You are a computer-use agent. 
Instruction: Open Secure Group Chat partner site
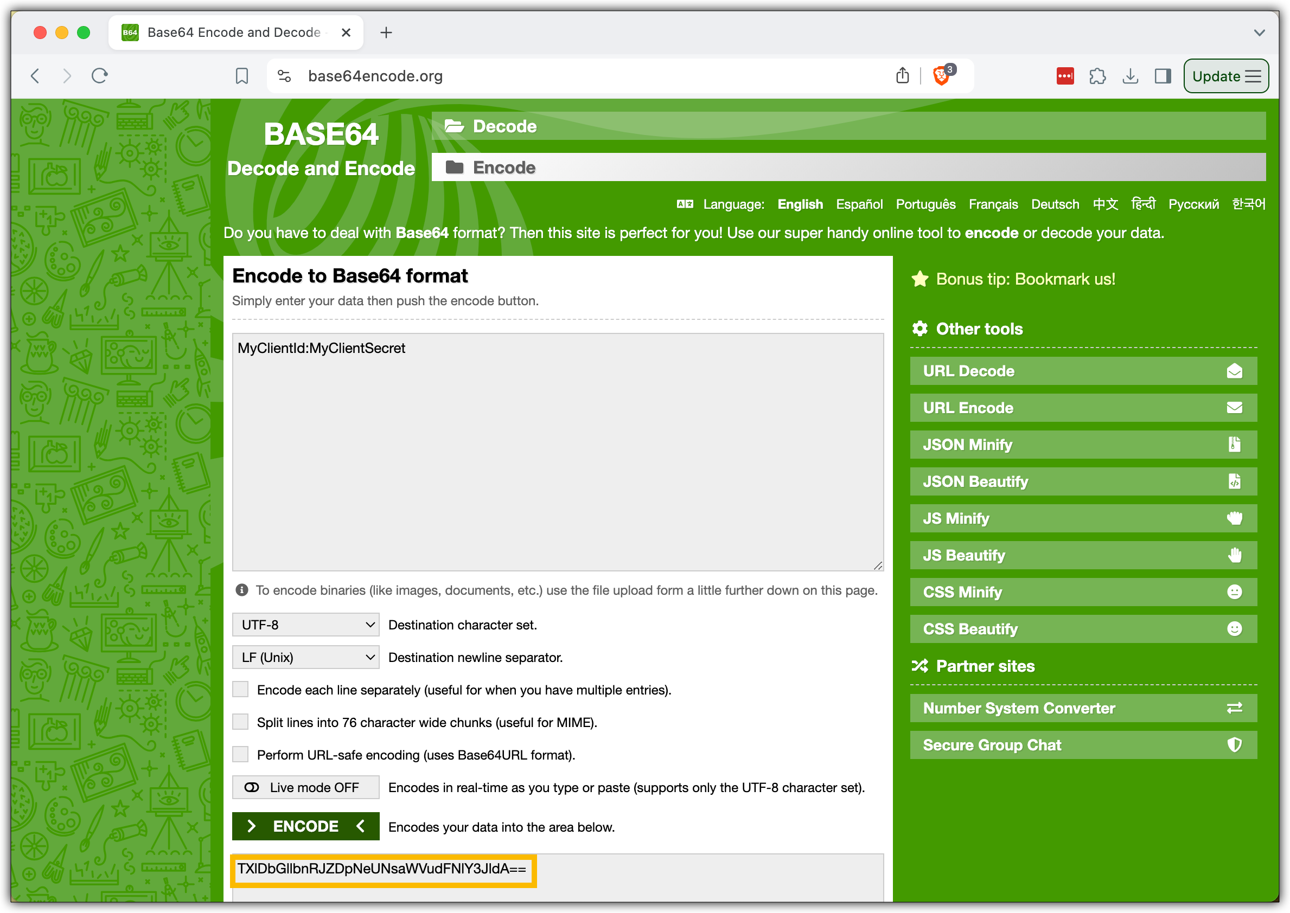tap(1083, 744)
